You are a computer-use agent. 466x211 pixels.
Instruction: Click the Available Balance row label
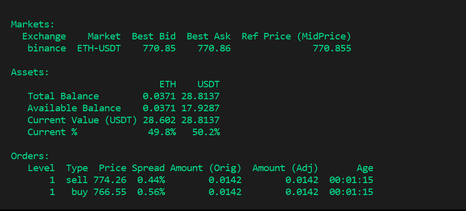[x=74, y=108]
